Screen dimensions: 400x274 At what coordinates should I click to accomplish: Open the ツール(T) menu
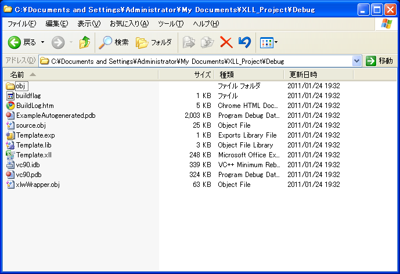pos(171,24)
